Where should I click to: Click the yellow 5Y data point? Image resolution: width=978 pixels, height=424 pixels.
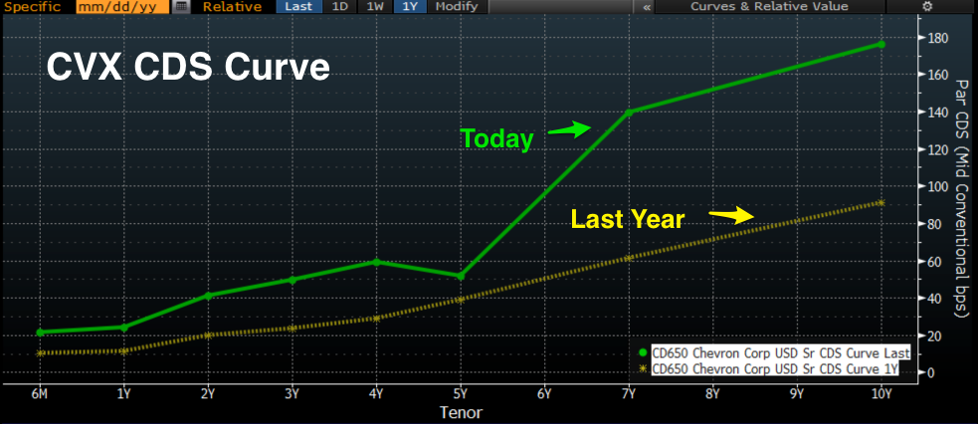click(461, 300)
